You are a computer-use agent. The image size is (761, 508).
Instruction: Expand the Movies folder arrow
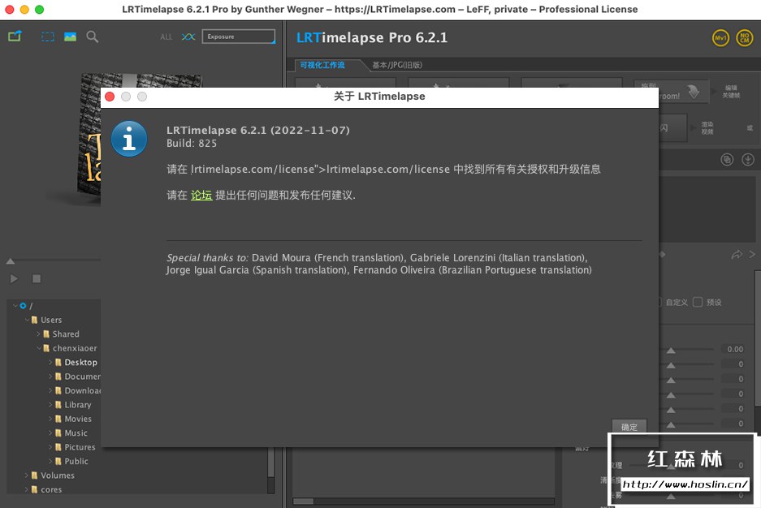coord(50,419)
